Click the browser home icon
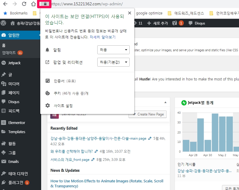Image resolution: width=239 pixels, height=190 pixels. (34, 4)
